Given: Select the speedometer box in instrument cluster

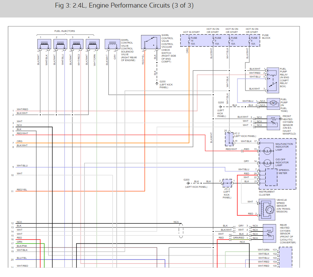Looking at the screenshot, I should pyautogui.click(x=271, y=177).
